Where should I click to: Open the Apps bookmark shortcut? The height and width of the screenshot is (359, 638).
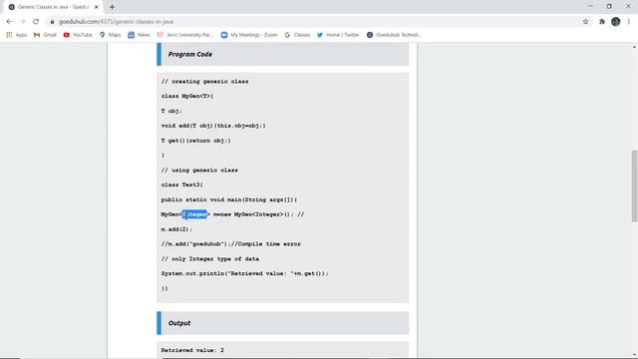click(x=17, y=35)
